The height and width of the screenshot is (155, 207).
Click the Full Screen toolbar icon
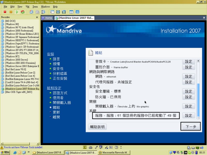pyautogui.click(x=58, y=12)
